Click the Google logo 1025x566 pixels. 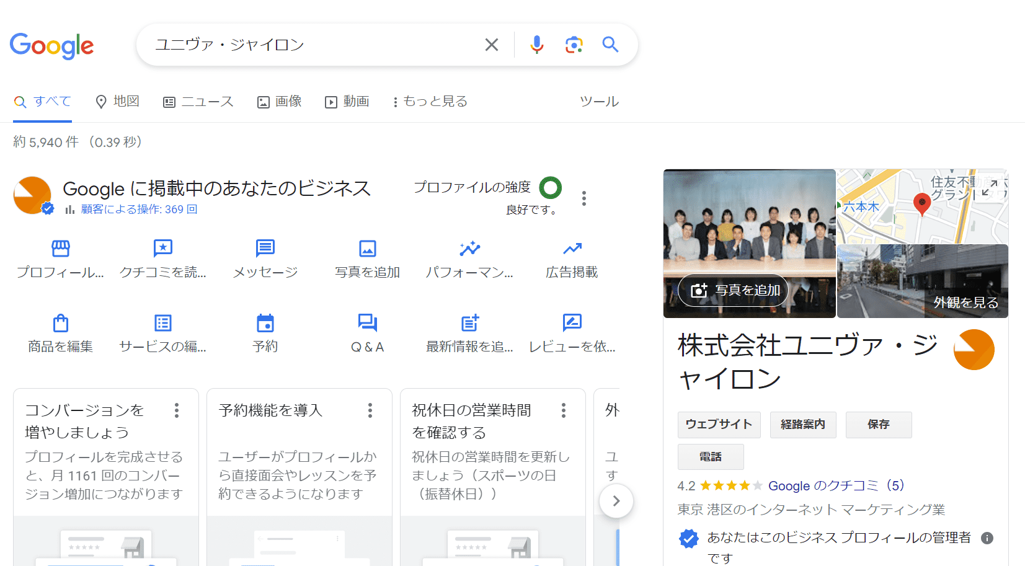pos(51,45)
